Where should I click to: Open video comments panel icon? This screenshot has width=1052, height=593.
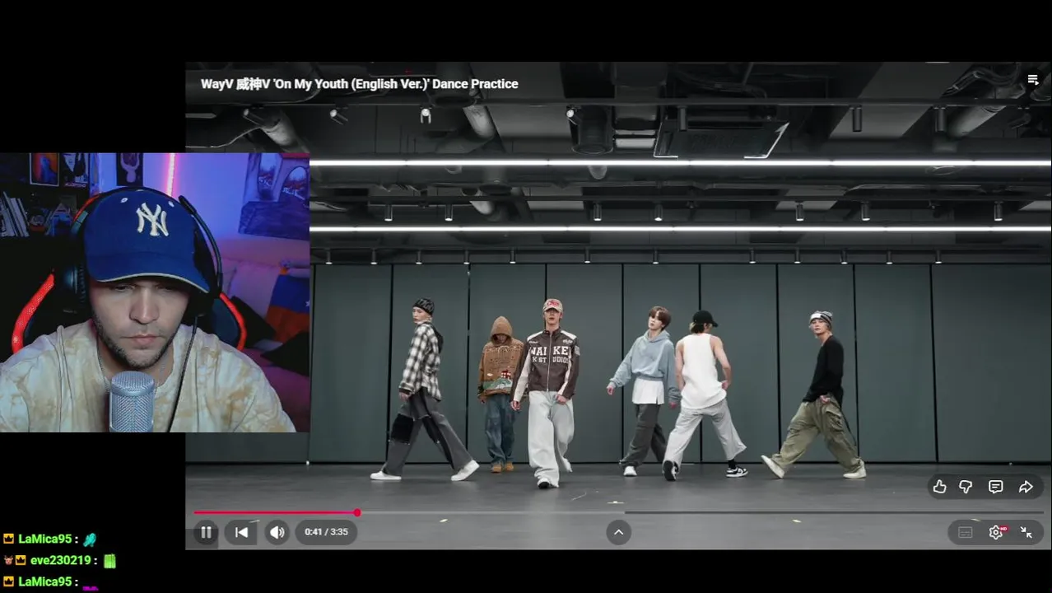(x=995, y=487)
